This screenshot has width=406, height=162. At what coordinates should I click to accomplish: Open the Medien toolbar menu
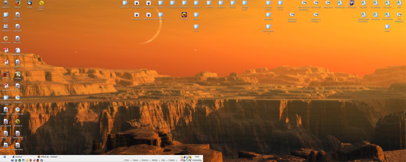(x=155, y=160)
